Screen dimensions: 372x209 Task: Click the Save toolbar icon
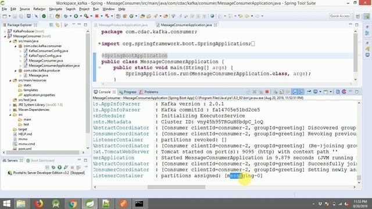pos(15,16)
